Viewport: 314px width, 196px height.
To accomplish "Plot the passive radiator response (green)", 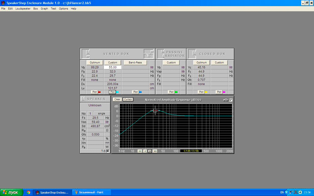I will pyautogui.click(x=171, y=92).
